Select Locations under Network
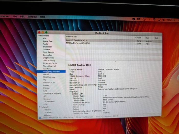179x134 pixels. click(x=48, y=112)
